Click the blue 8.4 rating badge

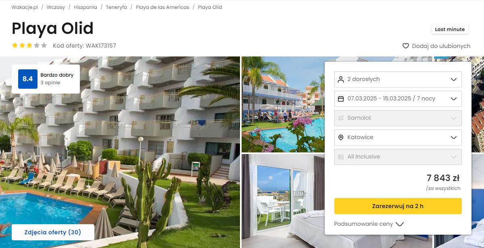click(x=28, y=79)
